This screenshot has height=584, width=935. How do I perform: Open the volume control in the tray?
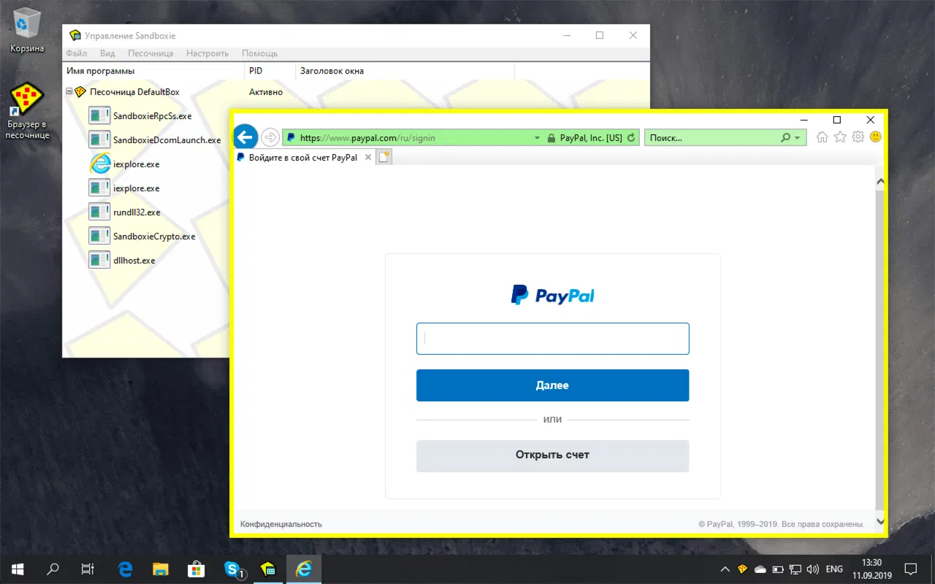(x=812, y=569)
